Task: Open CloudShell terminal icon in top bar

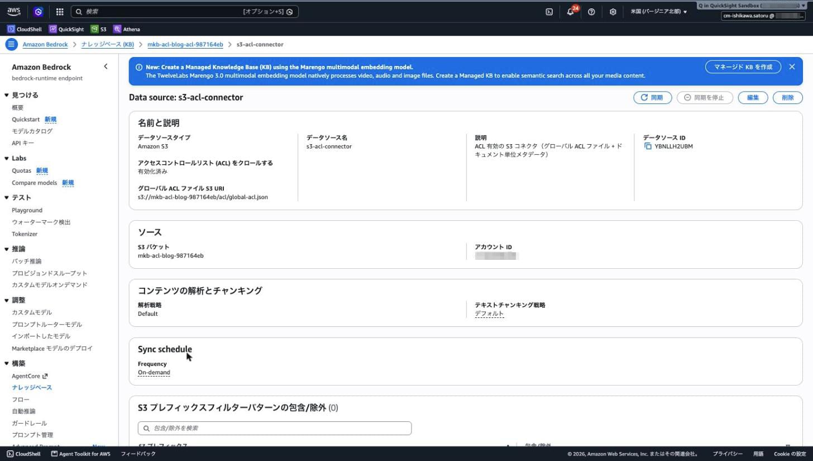Action: tap(549, 11)
